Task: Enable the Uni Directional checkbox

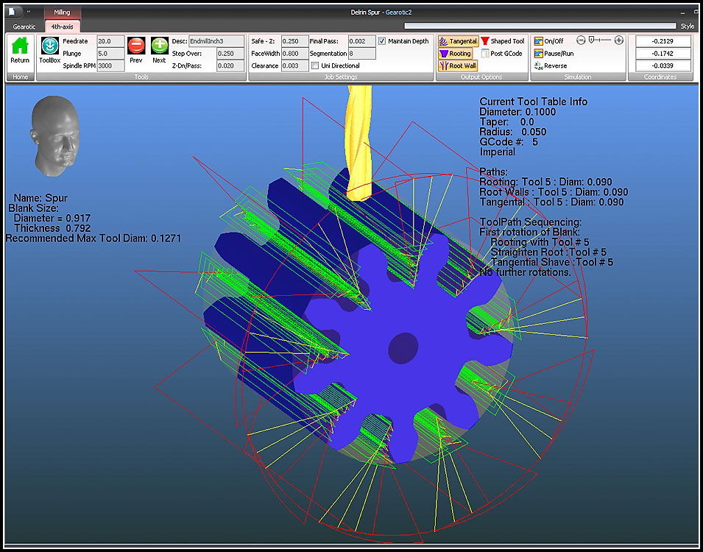Action: point(315,66)
